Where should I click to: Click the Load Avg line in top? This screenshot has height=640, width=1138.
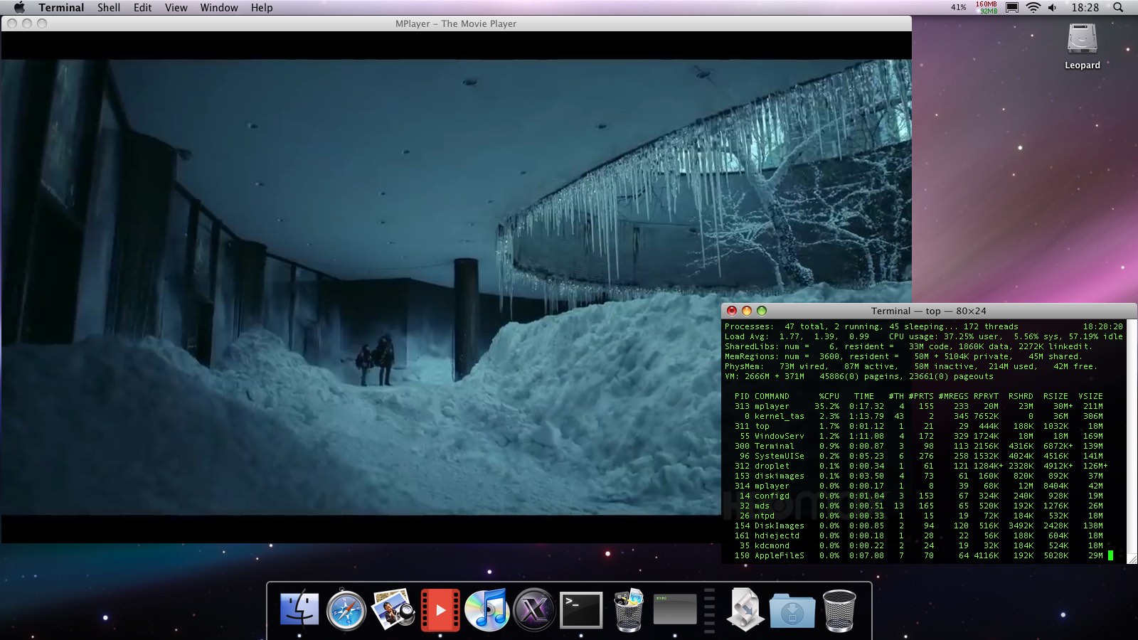click(x=923, y=336)
